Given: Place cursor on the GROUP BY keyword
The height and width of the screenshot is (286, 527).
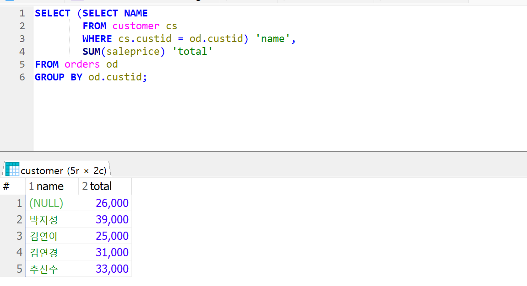Looking at the screenshot, I should 59,77.
